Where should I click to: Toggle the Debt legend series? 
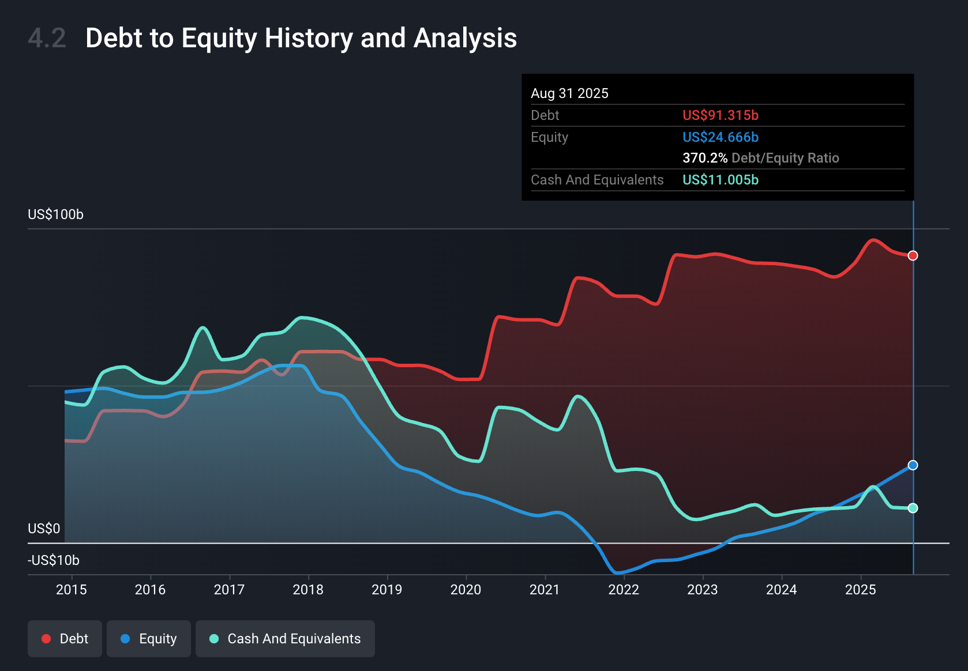(65, 639)
